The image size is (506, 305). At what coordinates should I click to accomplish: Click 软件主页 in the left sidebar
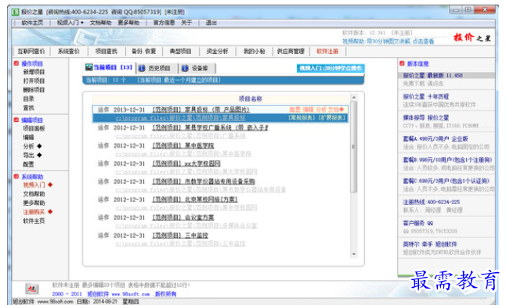click(34, 221)
